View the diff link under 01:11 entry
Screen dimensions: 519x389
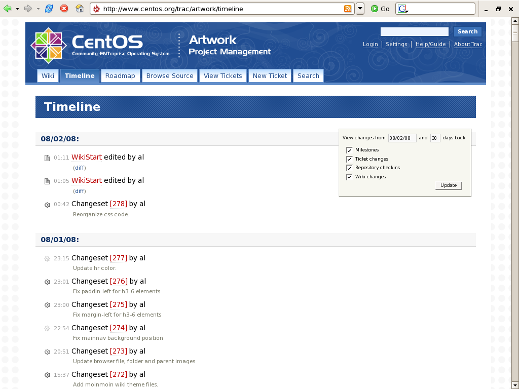coord(80,168)
